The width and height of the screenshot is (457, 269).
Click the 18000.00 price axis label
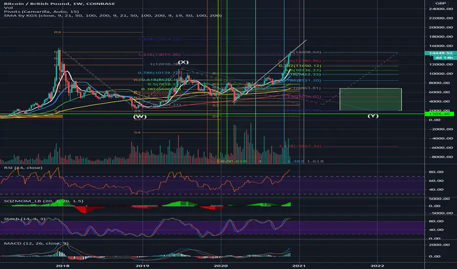point(440,36)
